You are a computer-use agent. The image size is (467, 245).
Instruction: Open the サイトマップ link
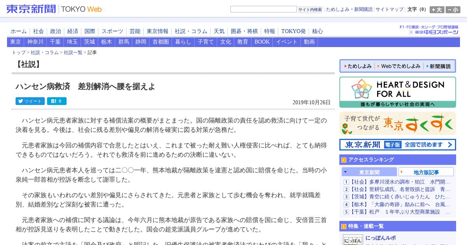pos(389,9)
